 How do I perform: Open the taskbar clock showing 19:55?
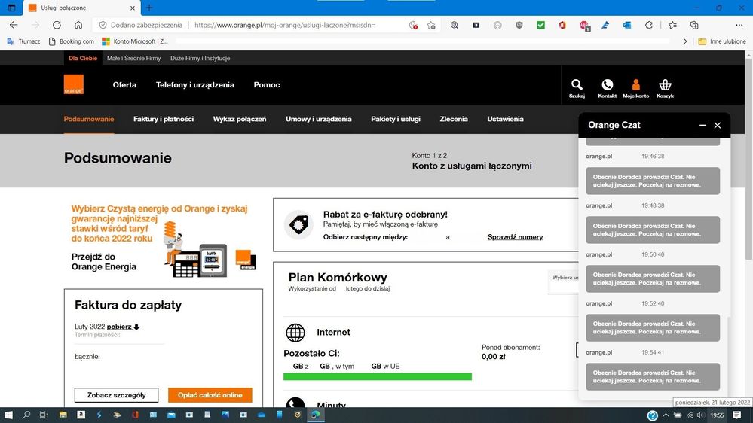(x=717, y=415)
